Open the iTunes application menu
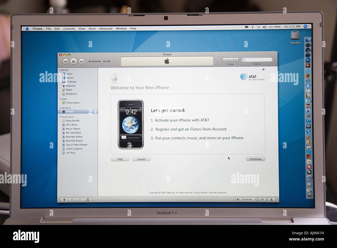Image resolution: width=337 pixels, height=248 pixels. click(37, 29)
